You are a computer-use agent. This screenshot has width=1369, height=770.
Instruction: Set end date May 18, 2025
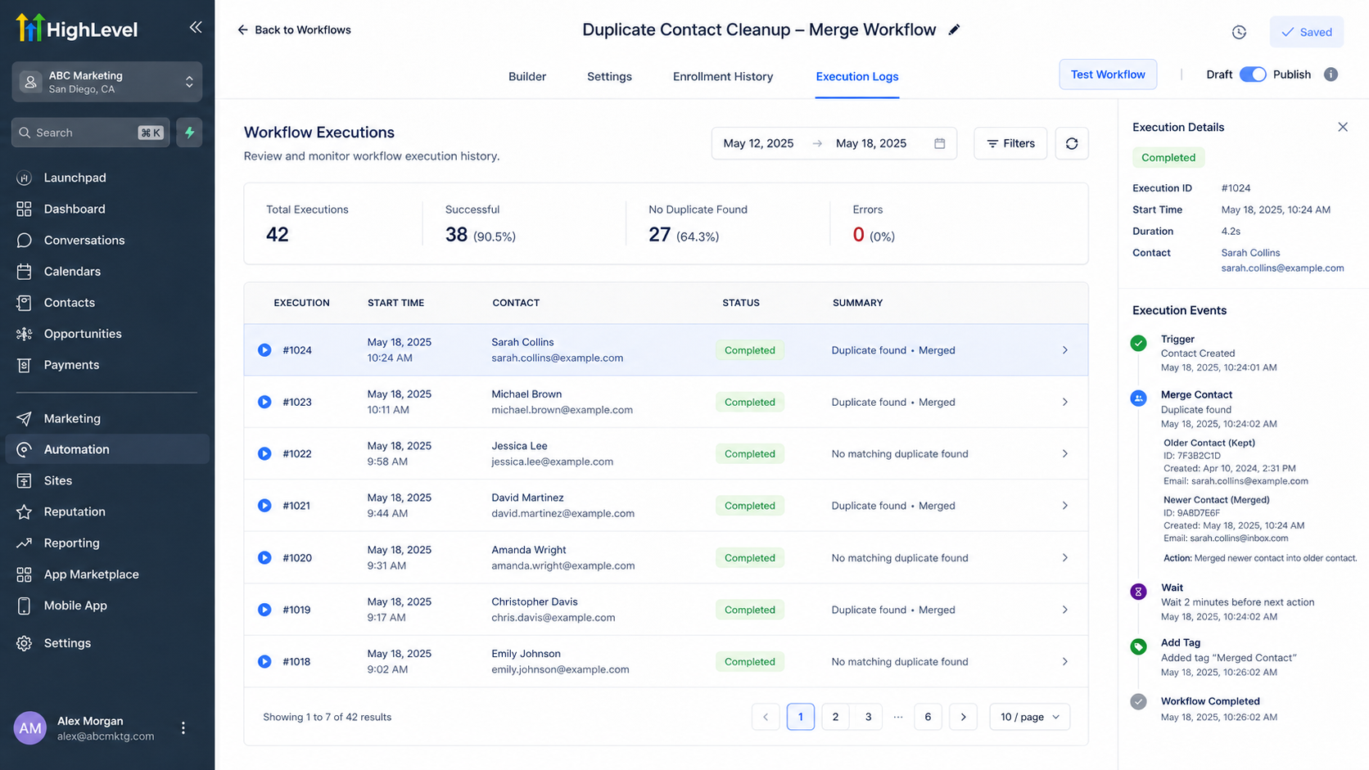coord(871,143)
